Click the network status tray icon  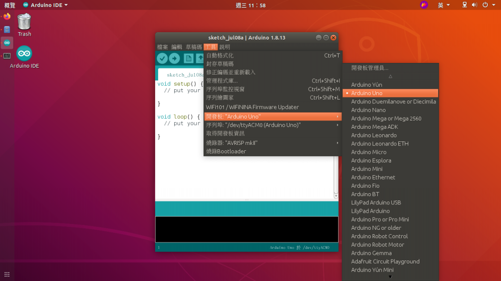[465, 5]
